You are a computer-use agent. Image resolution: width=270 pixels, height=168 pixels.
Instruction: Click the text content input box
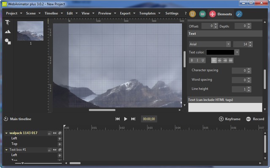click(x=225, y=107)
